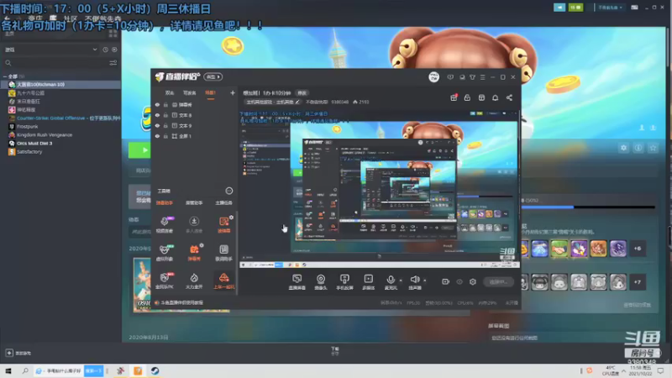This screenshot has height=378, width=672.
Task: Open the gift box icon with red badge
Action: pos(454,97)
